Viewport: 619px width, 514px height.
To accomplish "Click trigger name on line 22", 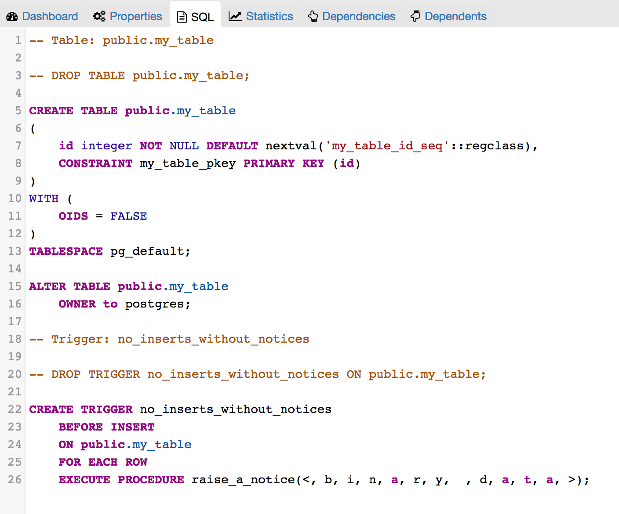I will coord(236,409).
